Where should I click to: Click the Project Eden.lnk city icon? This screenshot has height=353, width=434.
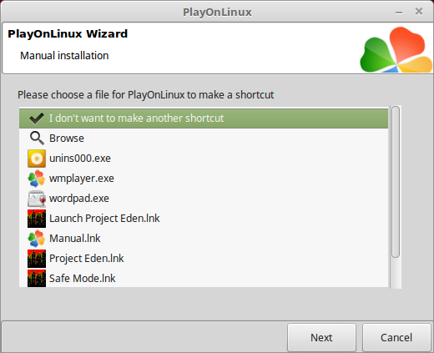tap(37, 259)
